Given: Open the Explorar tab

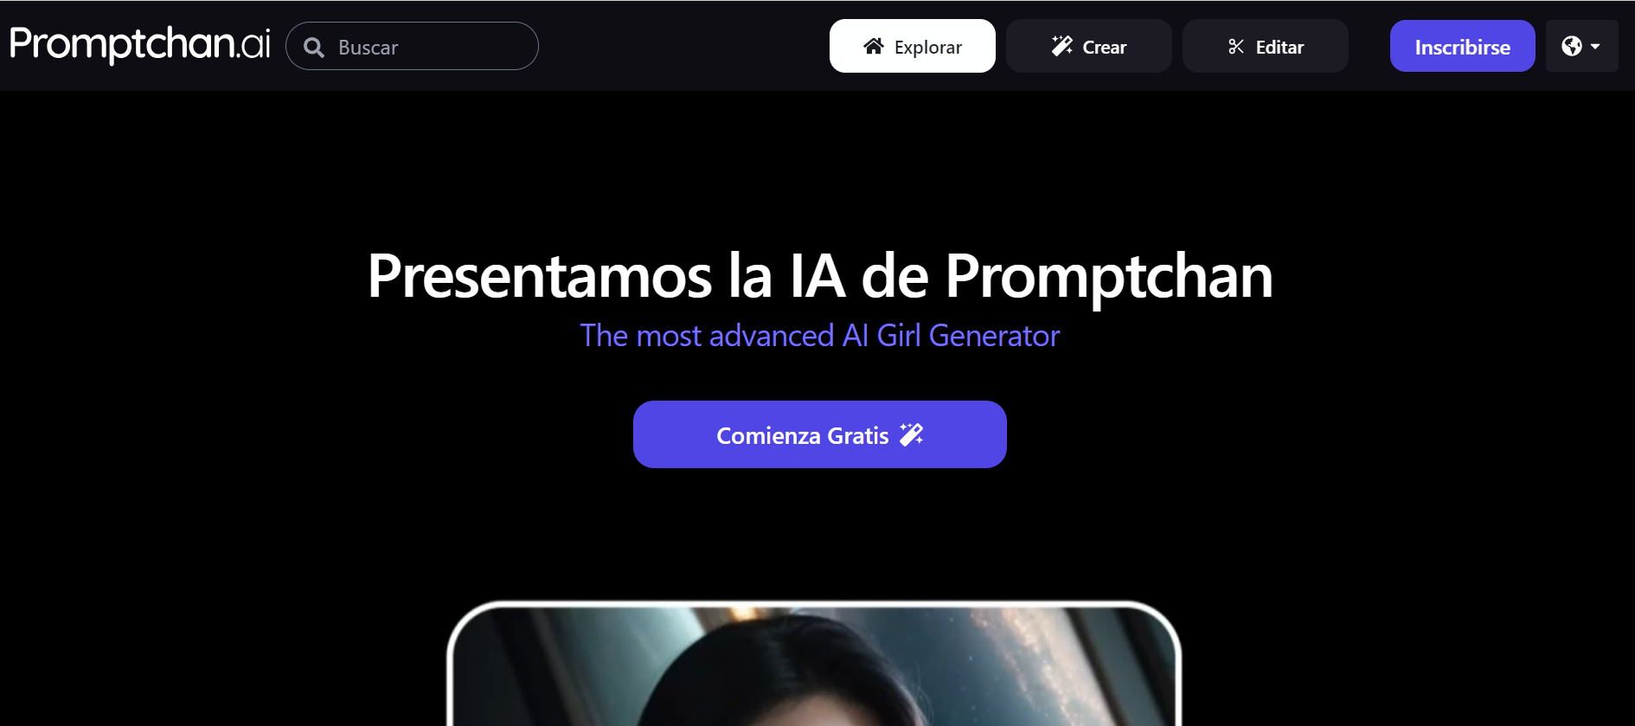Looking at the screenshot, I should (913, 46).
